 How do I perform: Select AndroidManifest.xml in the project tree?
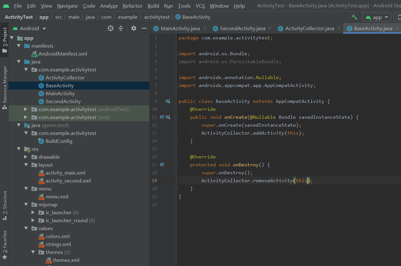[x=63, y=54]
